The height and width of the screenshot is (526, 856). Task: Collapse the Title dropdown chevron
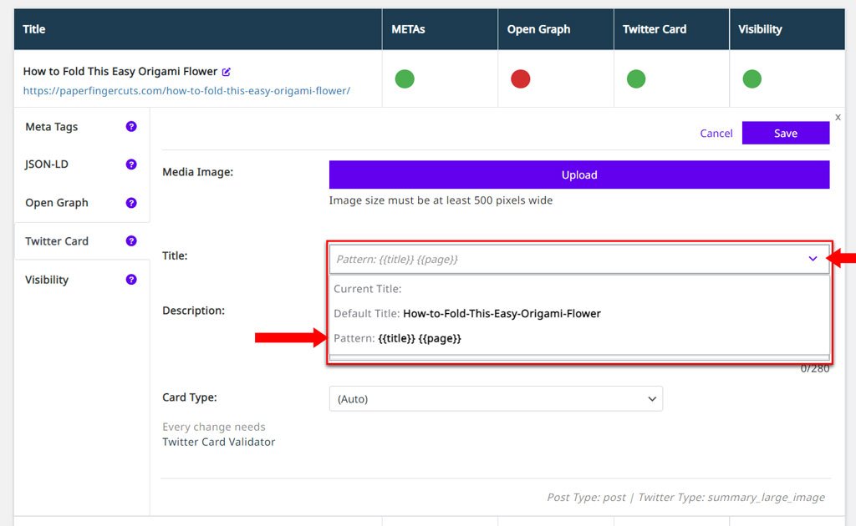point(813,259)
